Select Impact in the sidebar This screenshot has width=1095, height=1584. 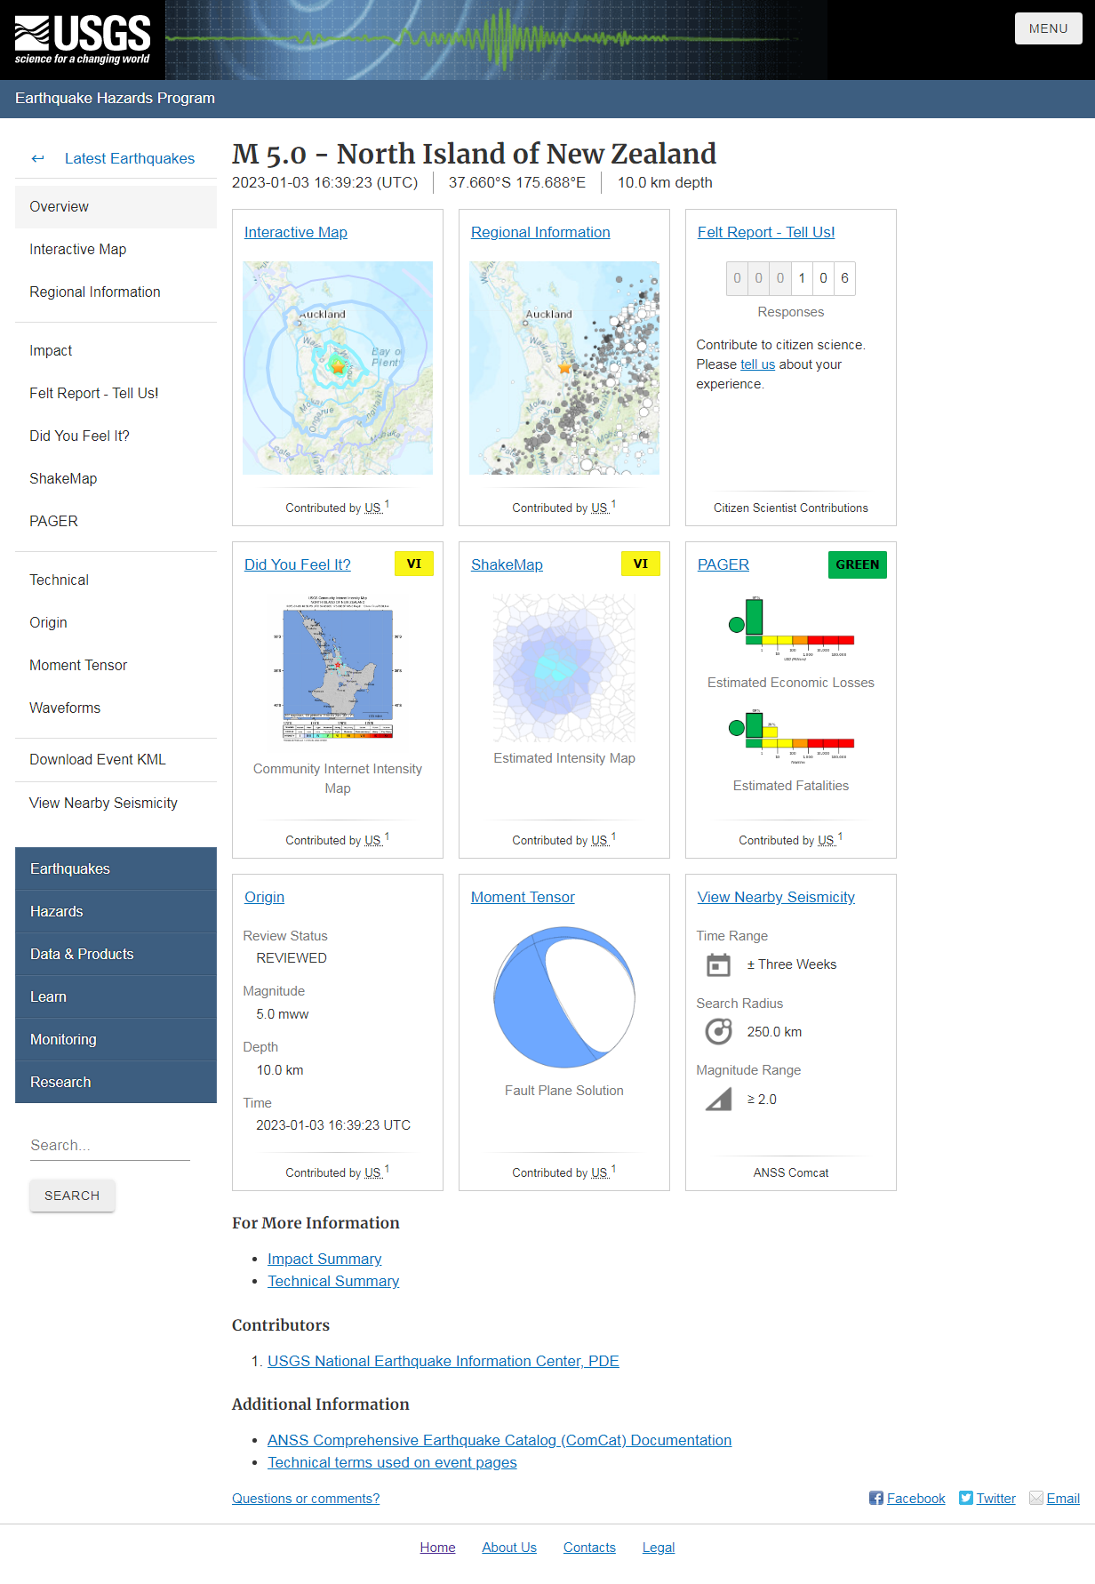pyautogui.click(x=116, y=350)
